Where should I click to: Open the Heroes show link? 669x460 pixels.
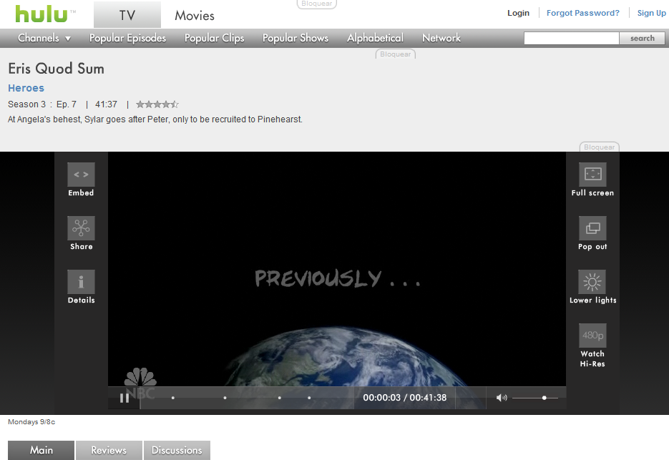(x=26, y=88)
